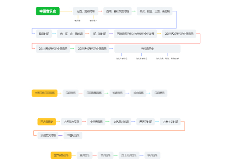Image resolution: width=232 pixels, height=166 pixels.
Task: Select the 非洲音乐 node
Action: click(x=106, y=155)
